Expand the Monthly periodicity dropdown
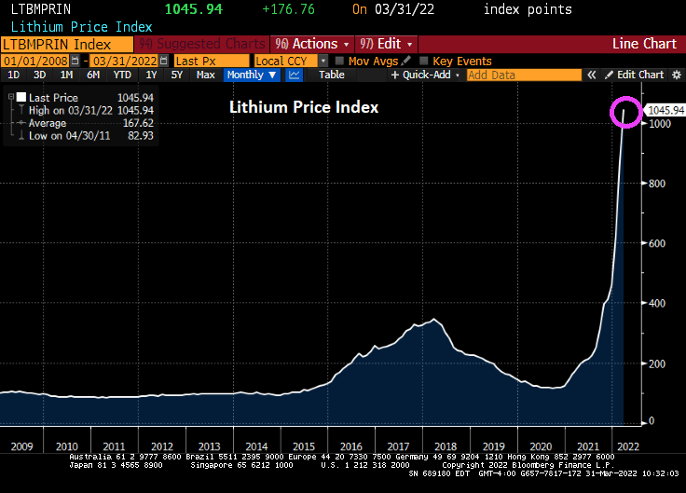This screenshot has height=493, width=686. (251, 75)
